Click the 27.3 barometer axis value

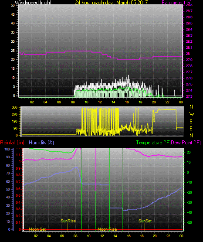[x=189, y=96]
